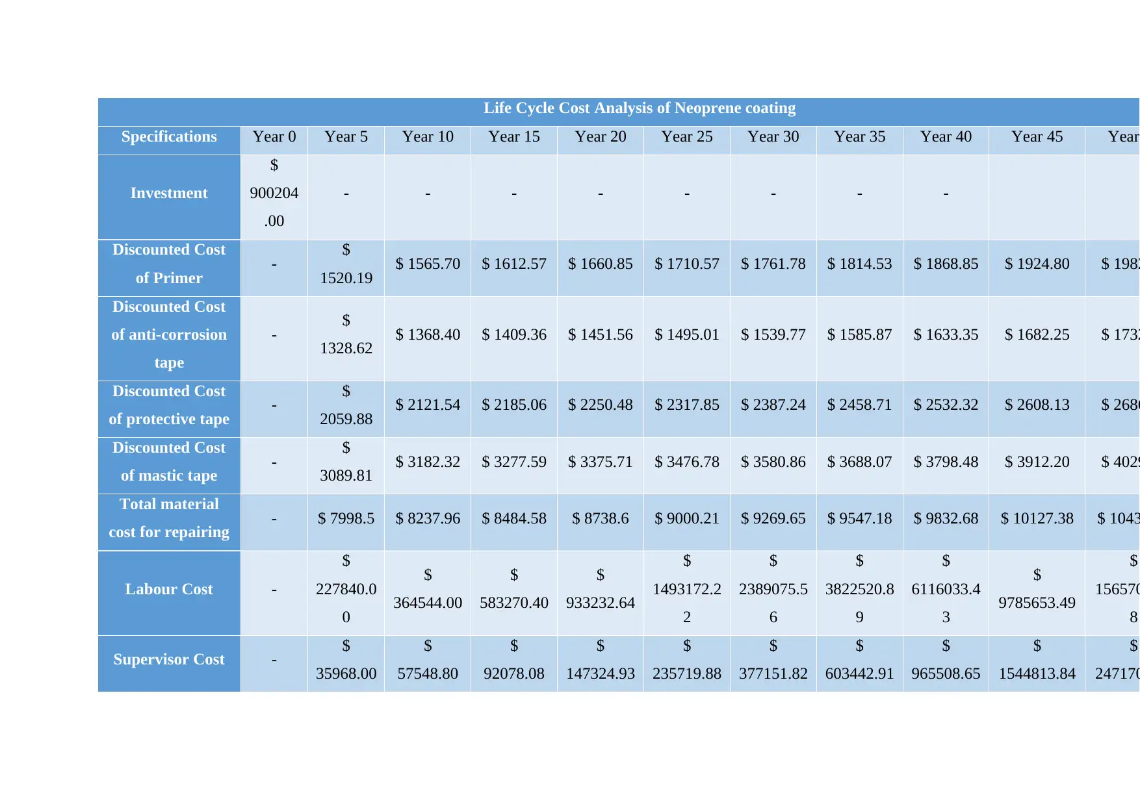Click the 'Year 15' column header
Image resolution: width=1140 pixels, height=806 pixels.
pyautogui.click(x=514, y=137)
